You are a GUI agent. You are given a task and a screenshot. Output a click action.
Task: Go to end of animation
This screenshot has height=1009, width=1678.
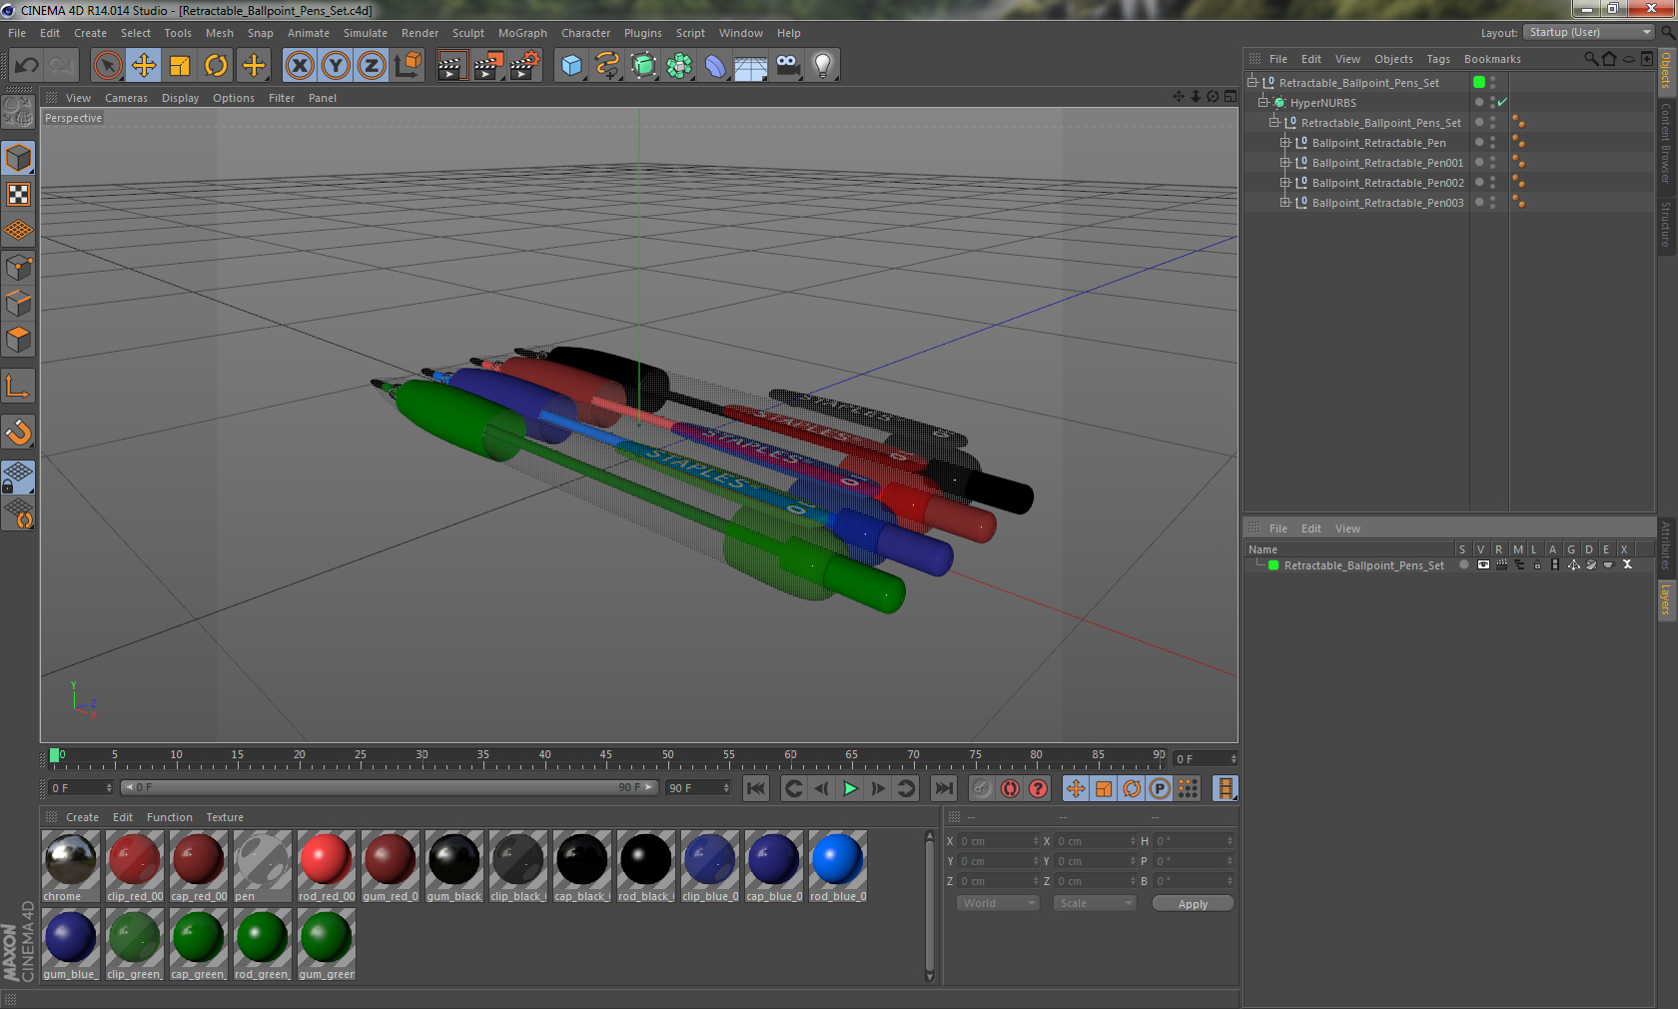pos(944,788)
